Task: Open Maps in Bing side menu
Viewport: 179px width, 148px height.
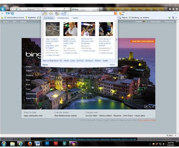Action: point(28,85)
